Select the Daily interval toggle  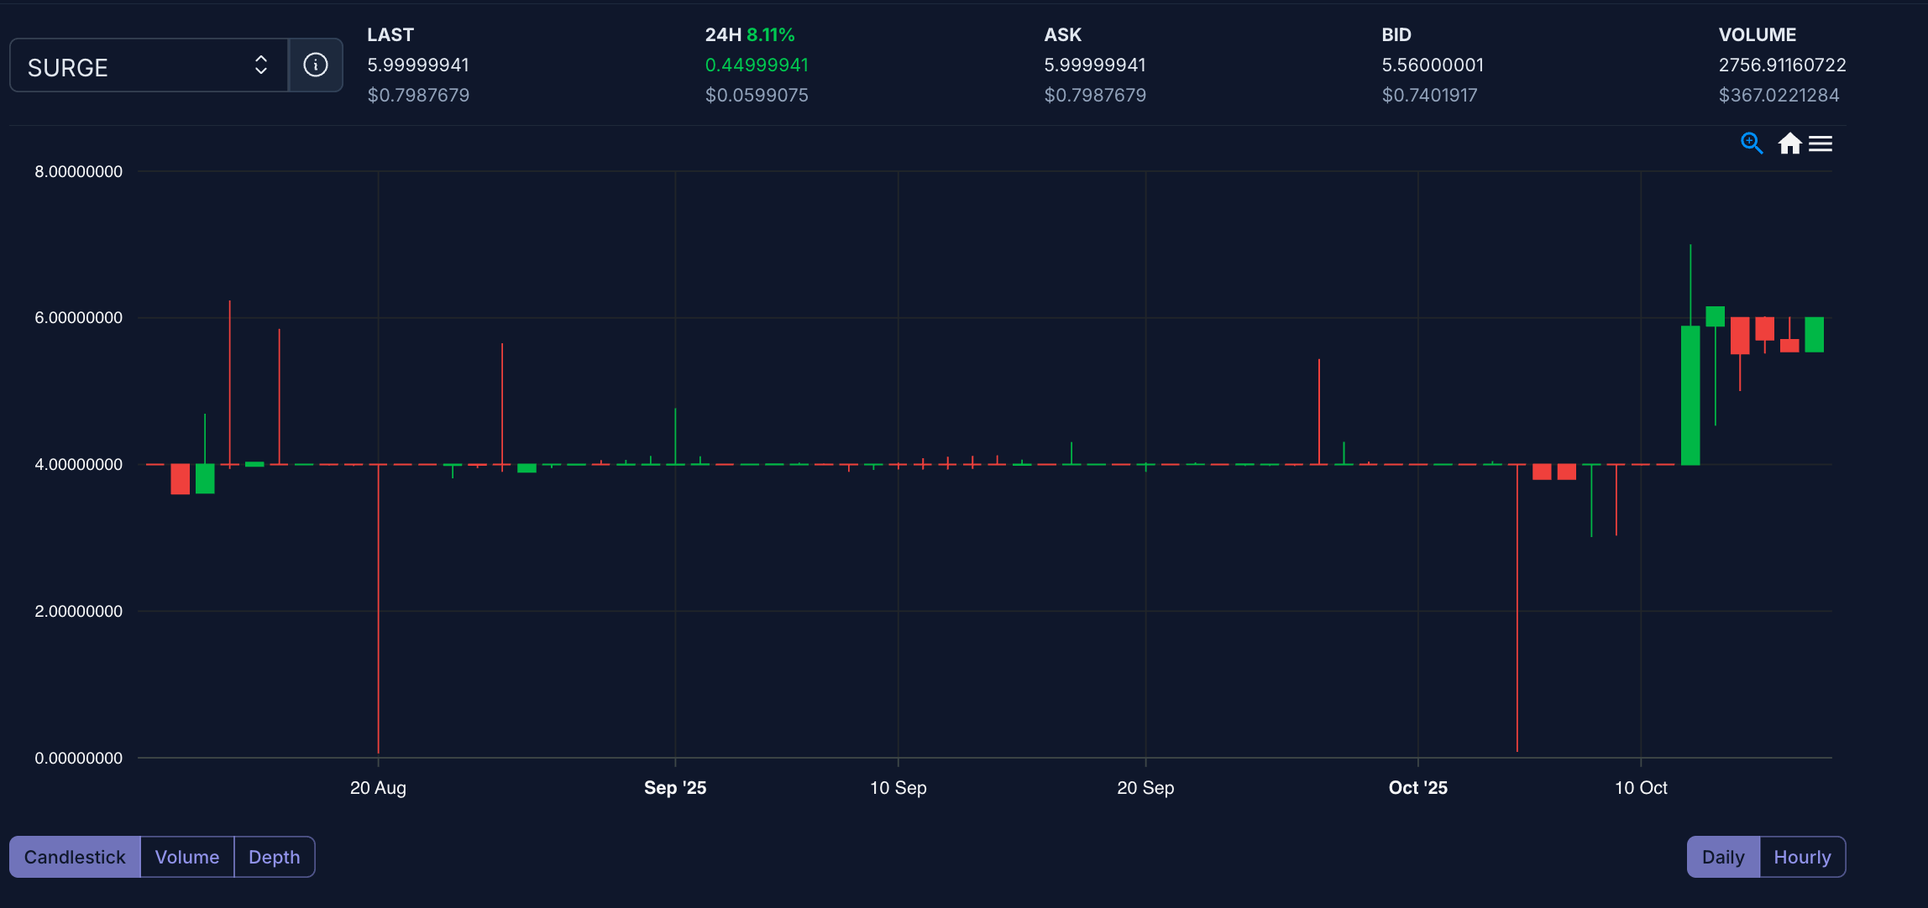[x=1722, y=857]
